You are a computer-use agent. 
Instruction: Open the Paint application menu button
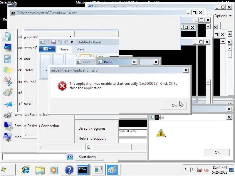click(x=47, y=49)
